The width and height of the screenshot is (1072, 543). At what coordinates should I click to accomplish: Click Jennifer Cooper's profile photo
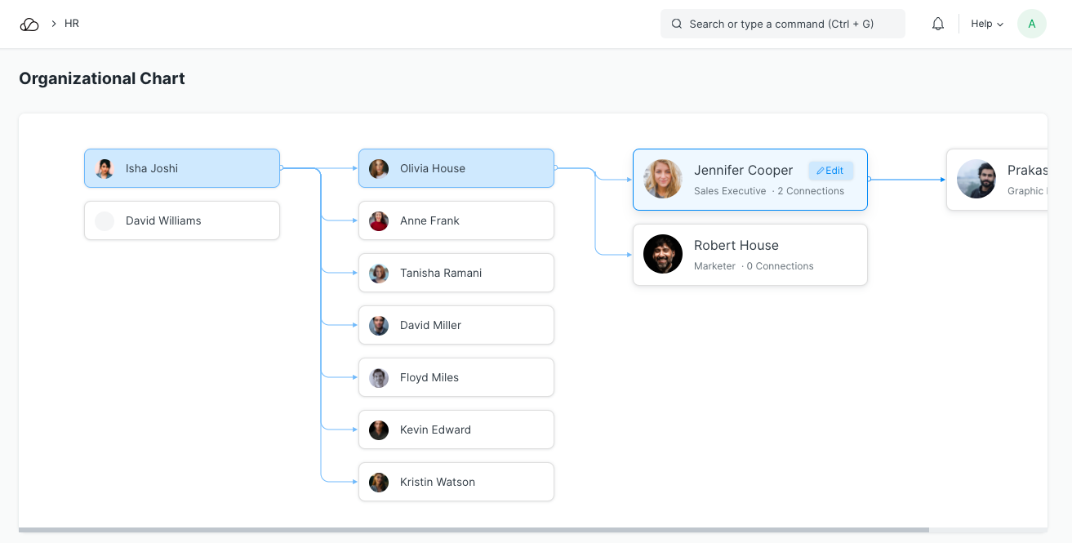click(663, 179)
